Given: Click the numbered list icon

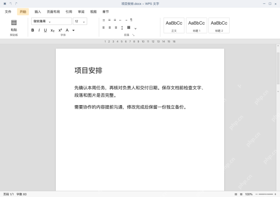Looking at the screenshot, I should [109, 20].
